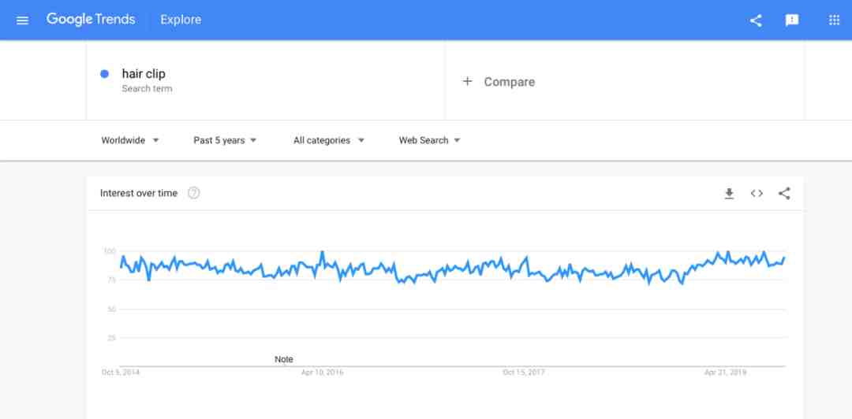This screenshot has width=852, height=419.
Task: Open the Interest over time help icon
Action: coord(193,193)
